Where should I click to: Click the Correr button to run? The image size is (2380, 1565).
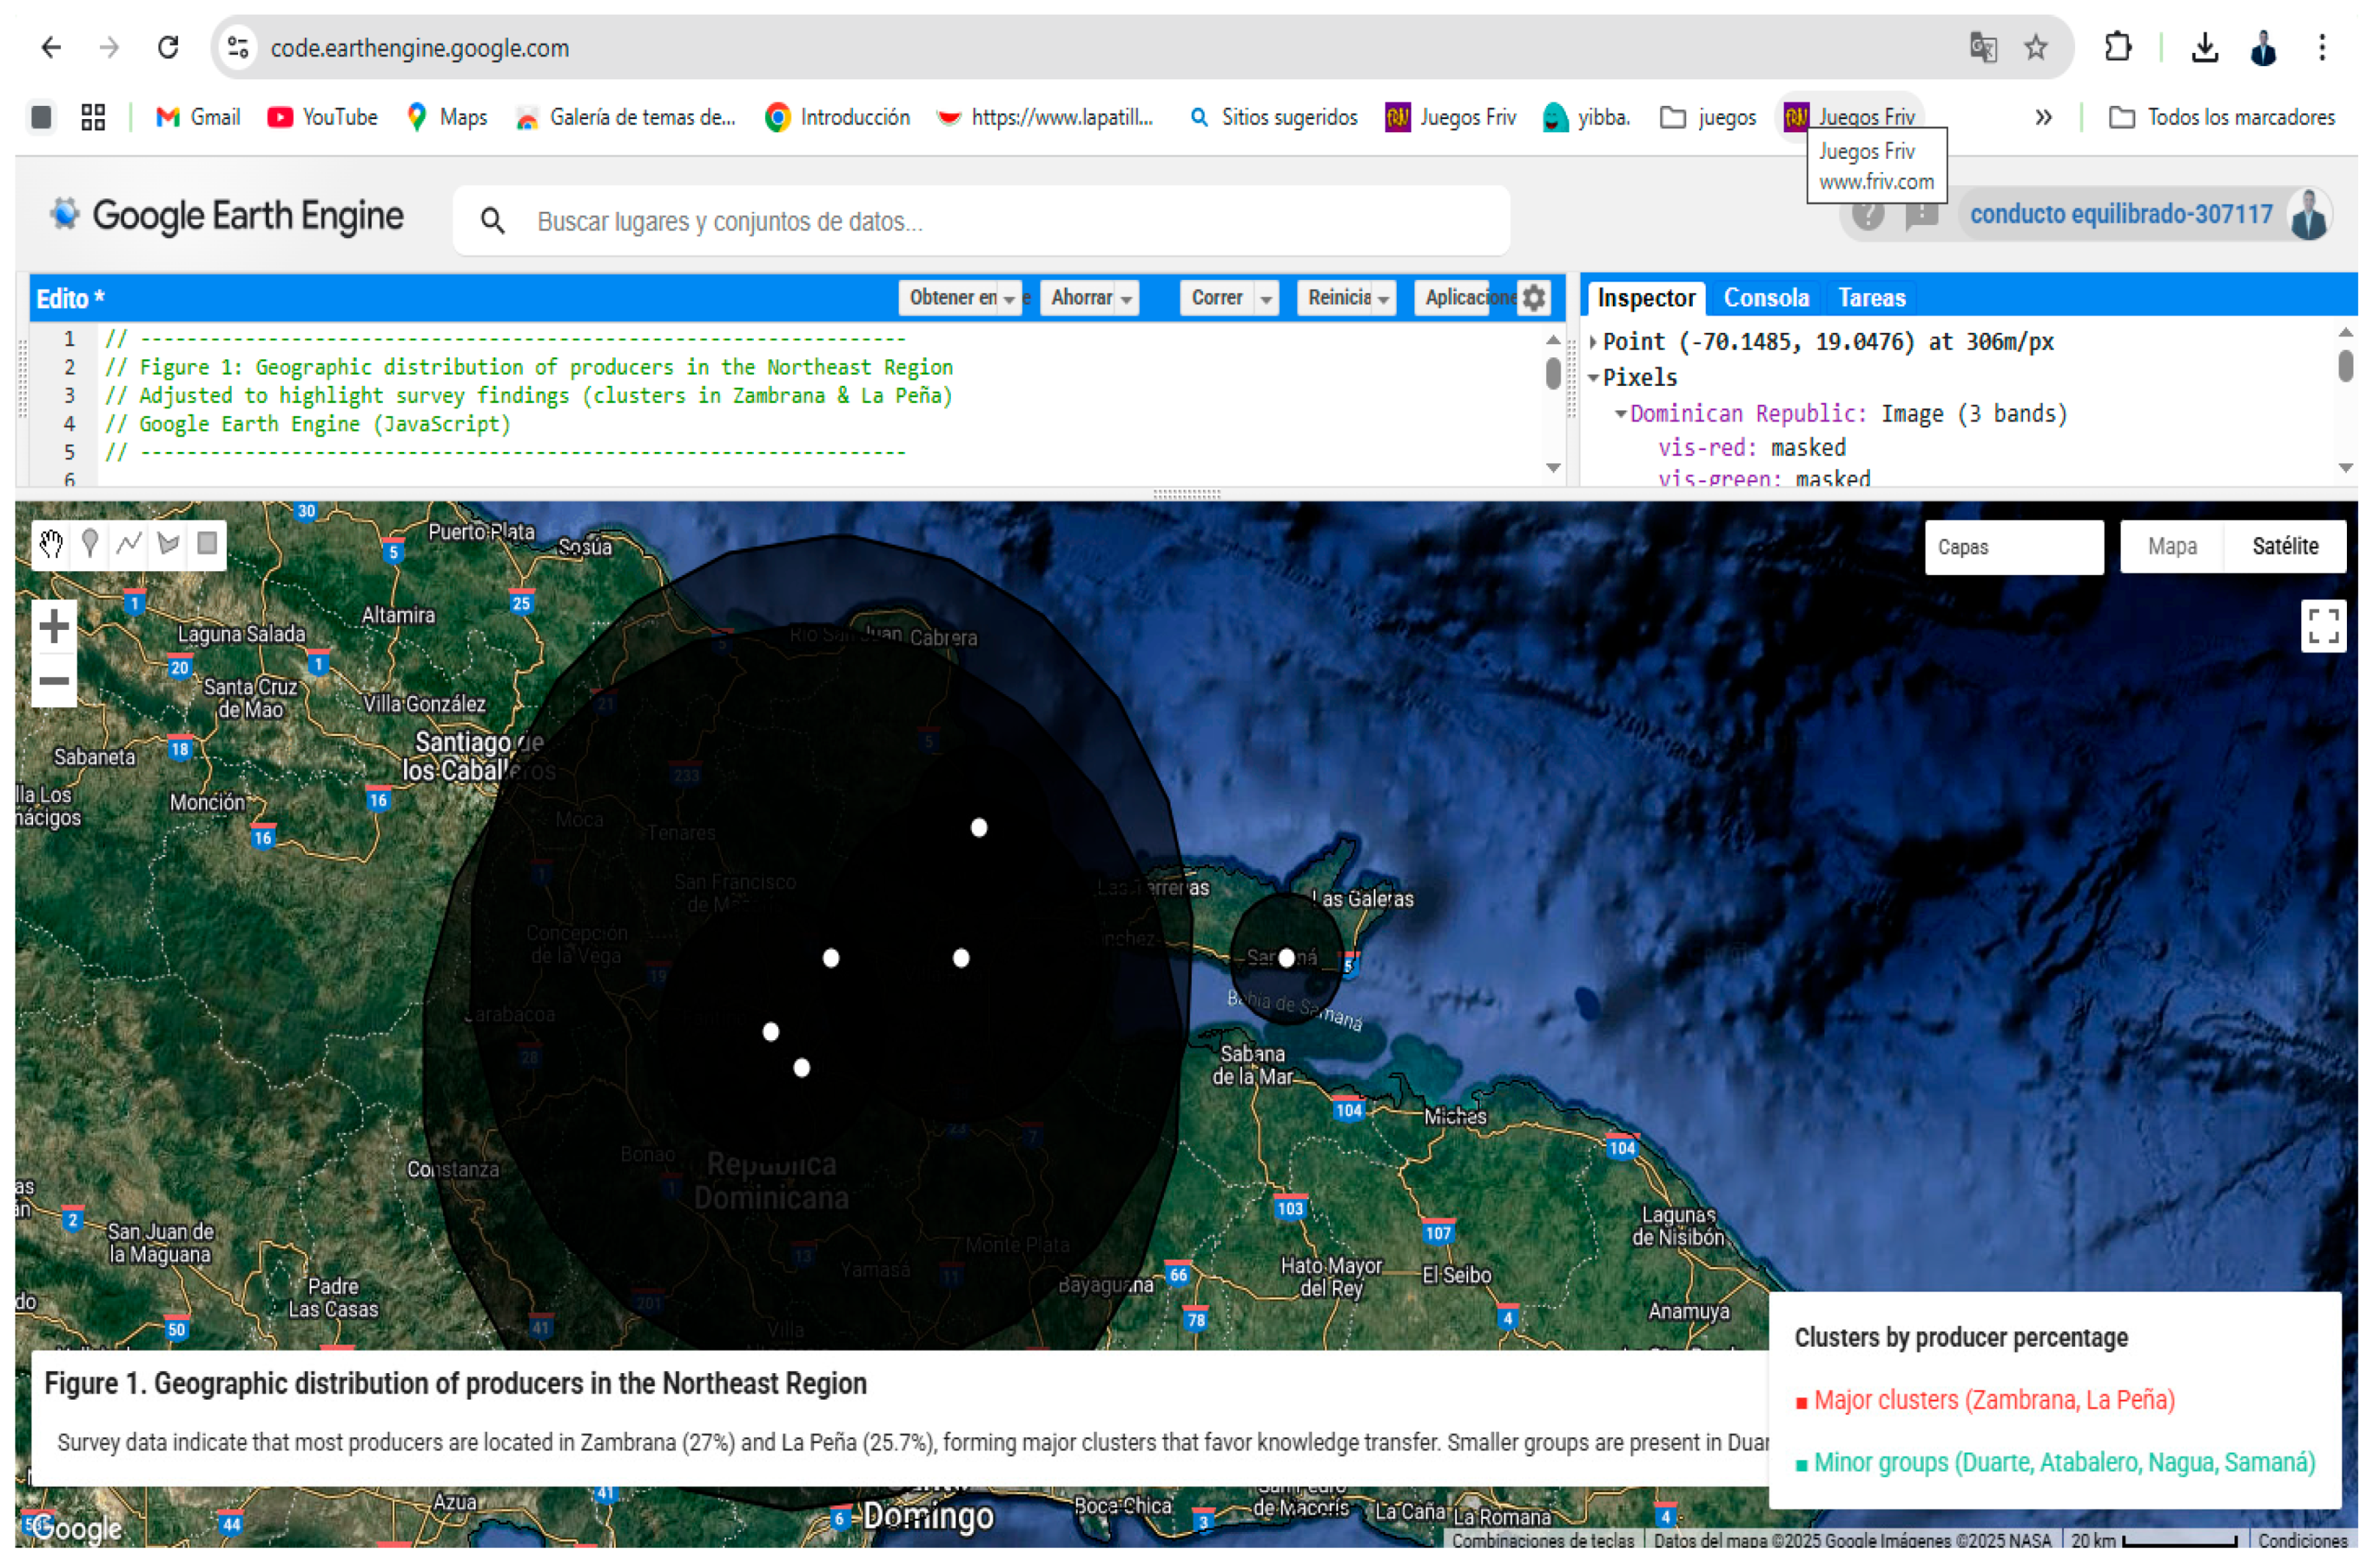[x=1216, y=298]
